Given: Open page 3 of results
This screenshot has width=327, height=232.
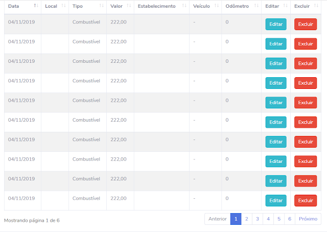Looking at the screenshot, I should [258, 219].
